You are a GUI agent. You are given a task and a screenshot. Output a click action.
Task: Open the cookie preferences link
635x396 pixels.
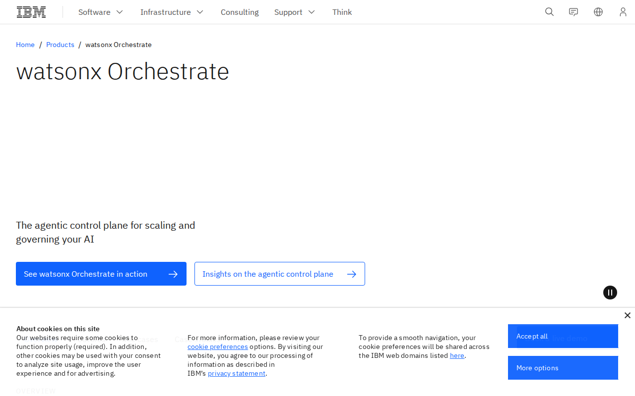point(218,346)
